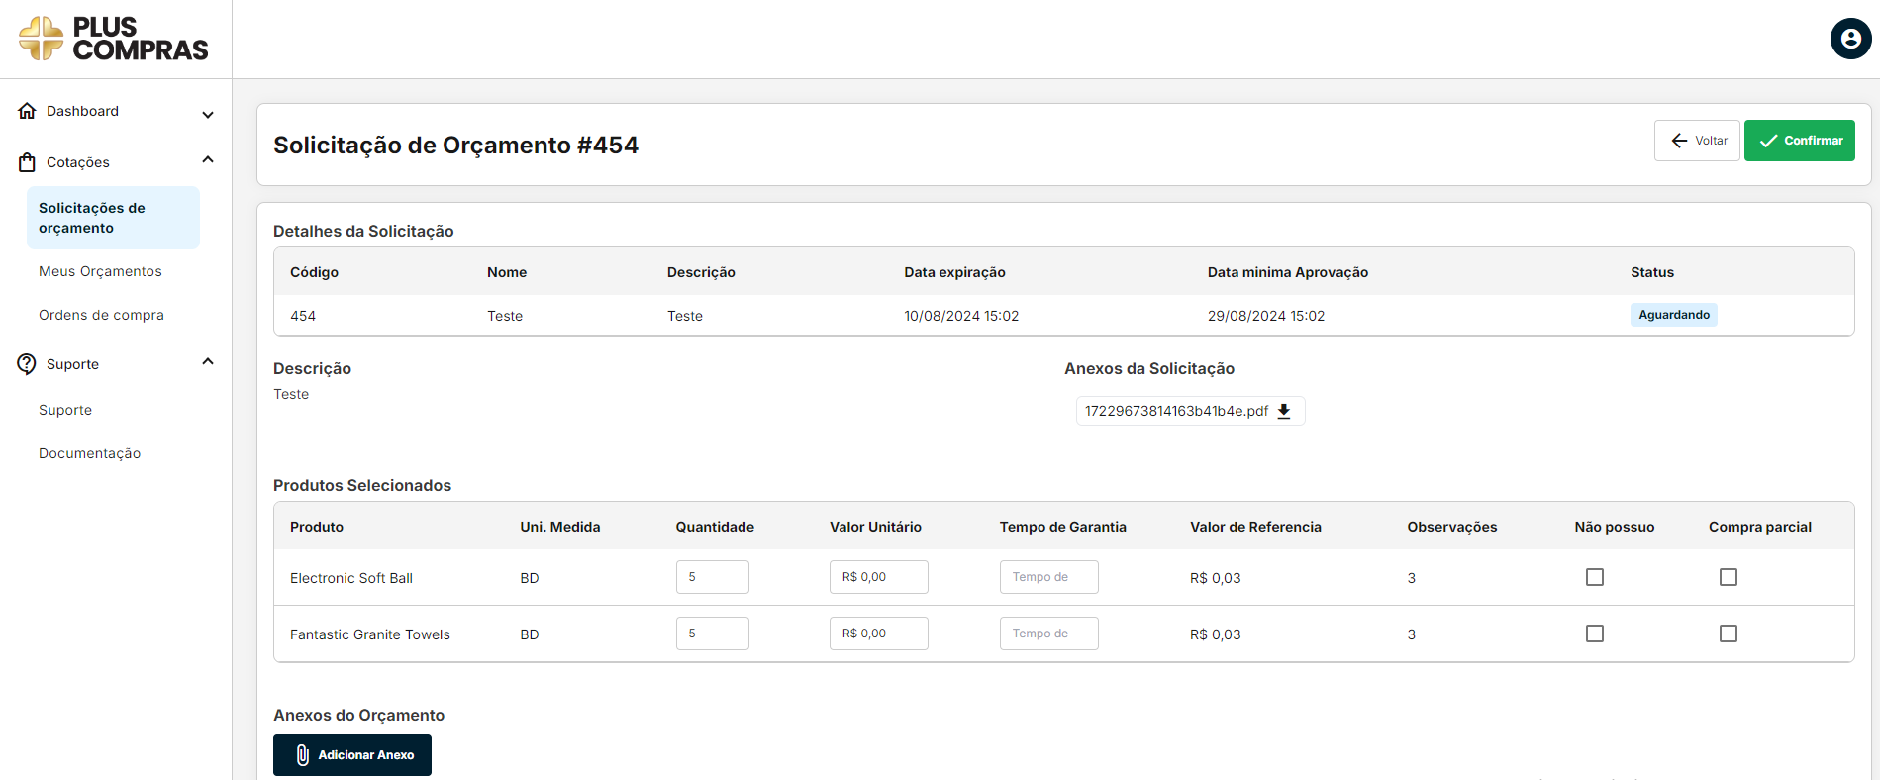Image resolution: width=1880 pixels, height=780 pixels.
Task: Open Meus Orçamentos in the sidebar
Action: [x=100, y=271]
